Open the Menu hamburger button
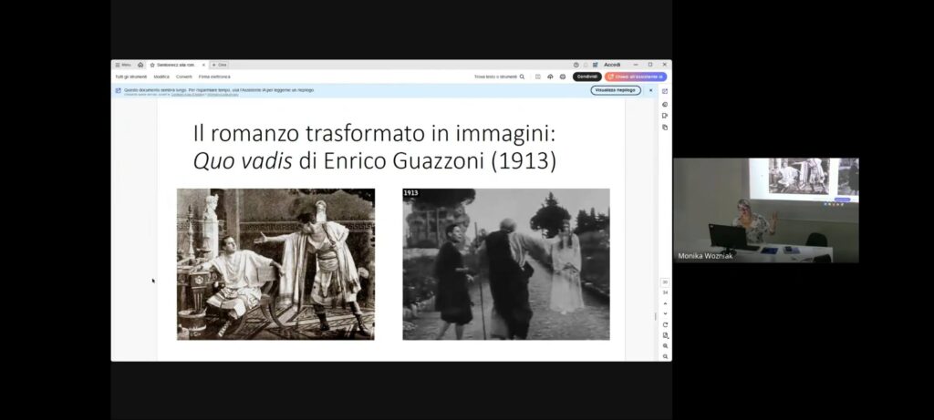This screenshot has height=420, width=934. (x=123, y=65)
